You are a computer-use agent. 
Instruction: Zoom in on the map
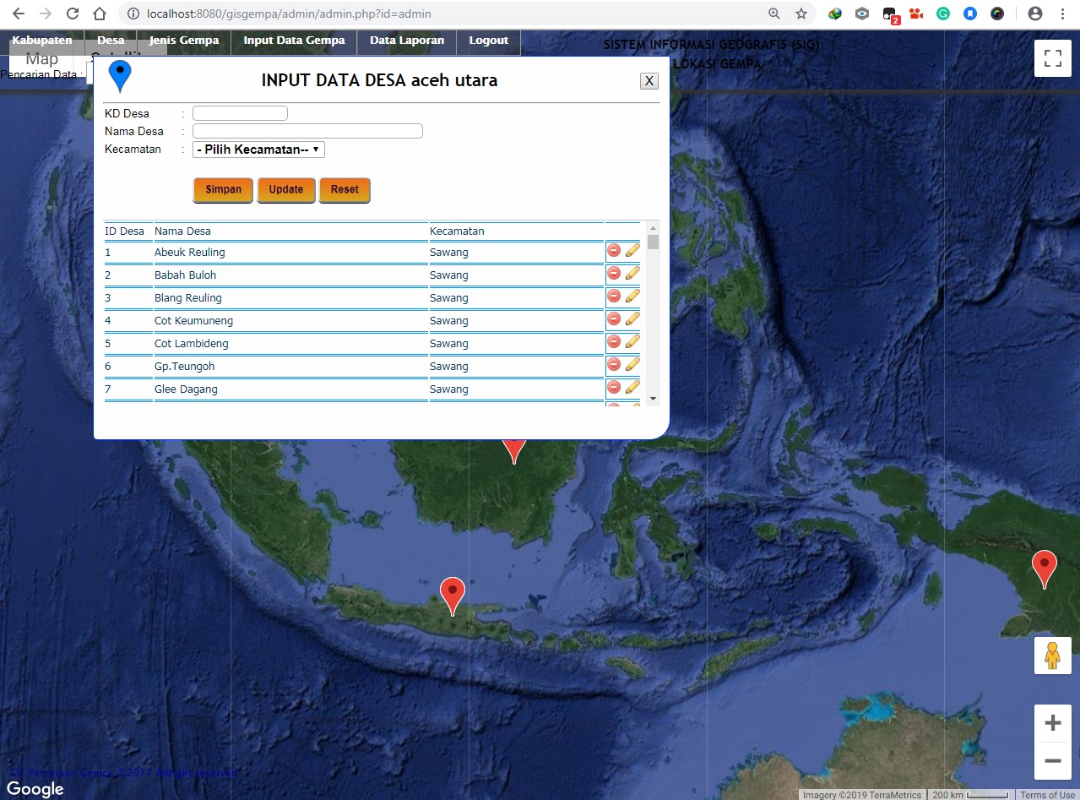[1052, 723]
